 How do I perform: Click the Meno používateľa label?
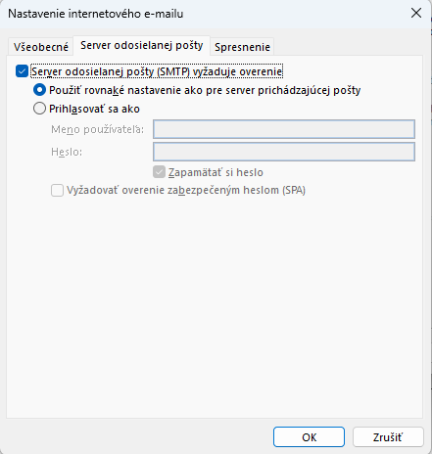pos(97,129)
